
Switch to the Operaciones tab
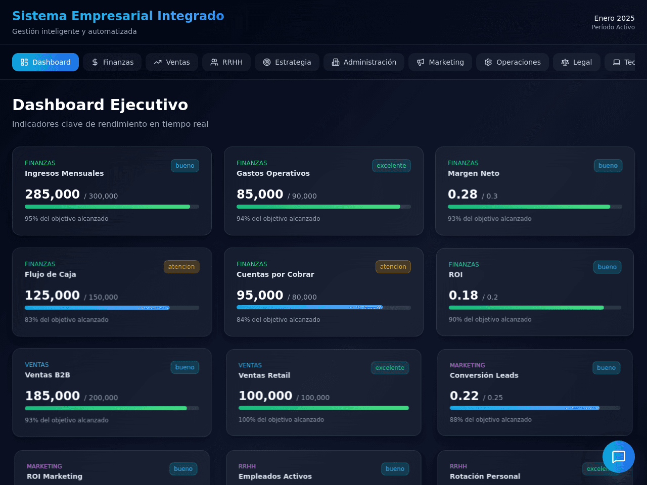point(513,62)
